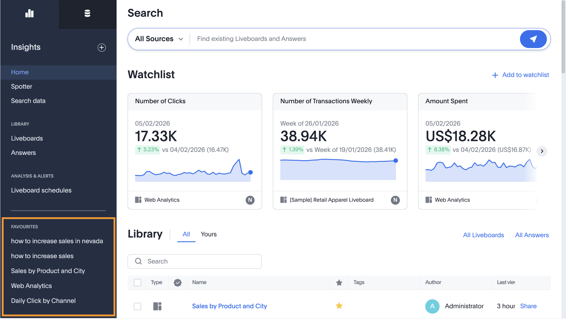Viewport: 566px width, 319px height.
Task: Click the Number of Clicks chart endpoint
Action: click(x=250, y=172)
